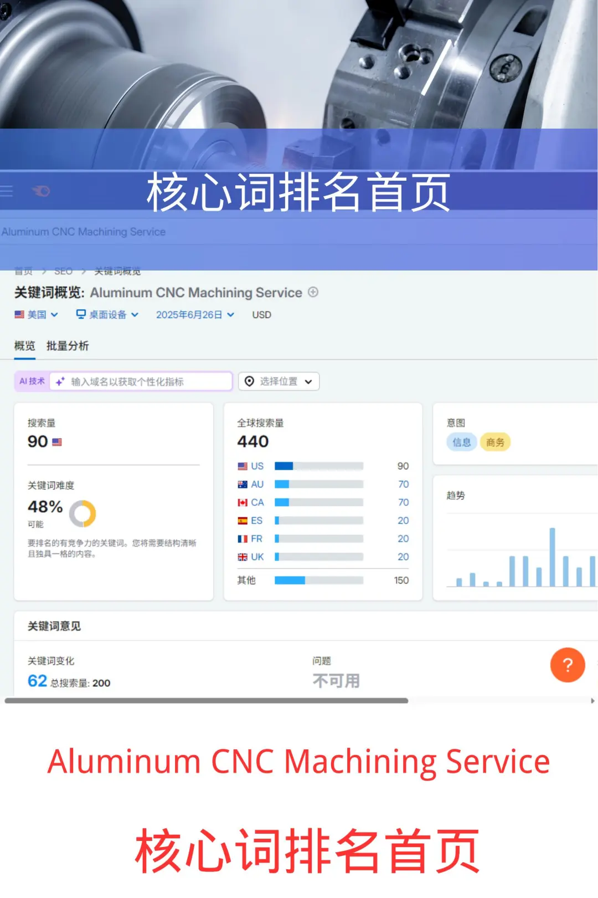Image resolution: width=598 pixels, height=898 pixels.
Task: Click the CA flag in global volume
Action: 243,503
